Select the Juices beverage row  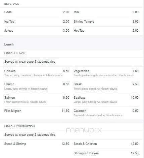[37, 31]
